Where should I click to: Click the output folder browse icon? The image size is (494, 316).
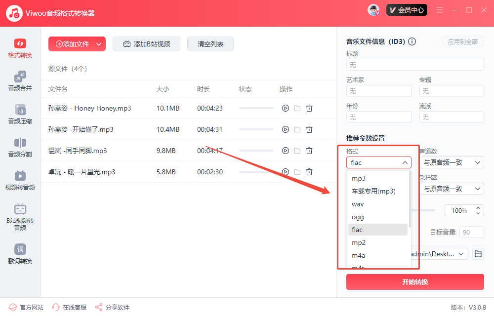click(x=478, y=254)
